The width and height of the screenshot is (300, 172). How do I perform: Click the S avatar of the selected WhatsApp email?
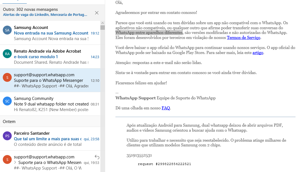[7, 77]
